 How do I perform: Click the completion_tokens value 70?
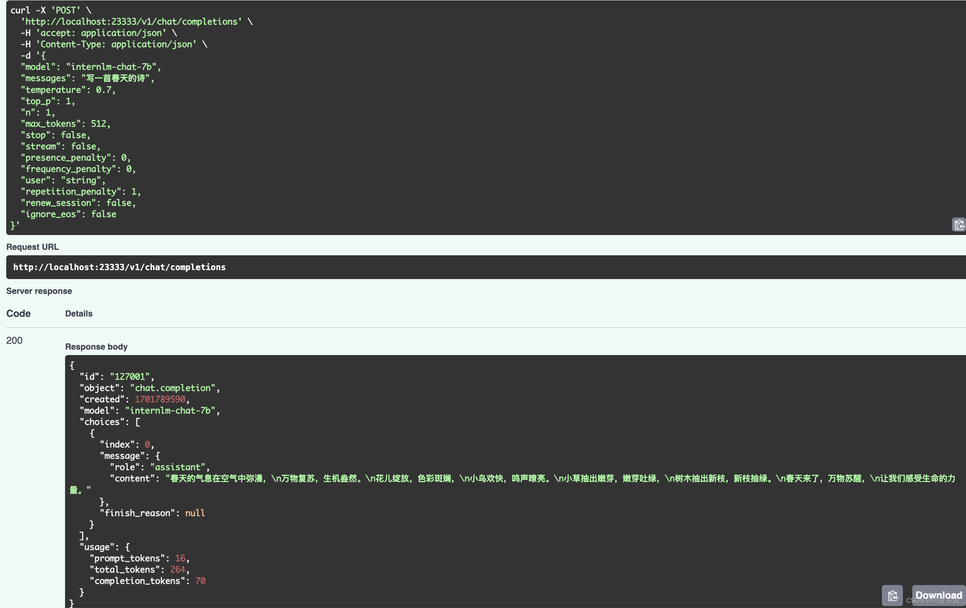201,581
